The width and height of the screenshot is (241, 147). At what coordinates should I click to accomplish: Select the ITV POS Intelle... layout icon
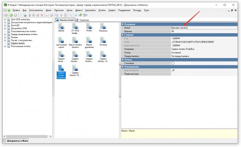click(x=75, y=29)
